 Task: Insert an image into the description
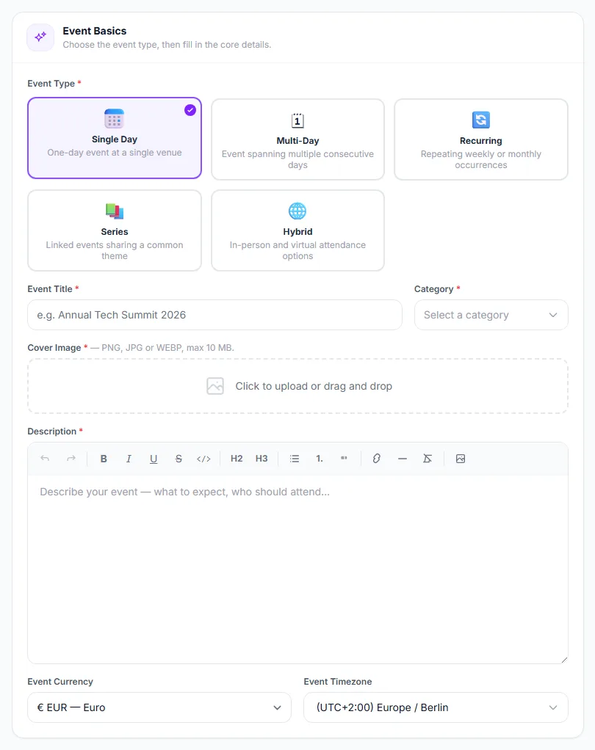461,459
